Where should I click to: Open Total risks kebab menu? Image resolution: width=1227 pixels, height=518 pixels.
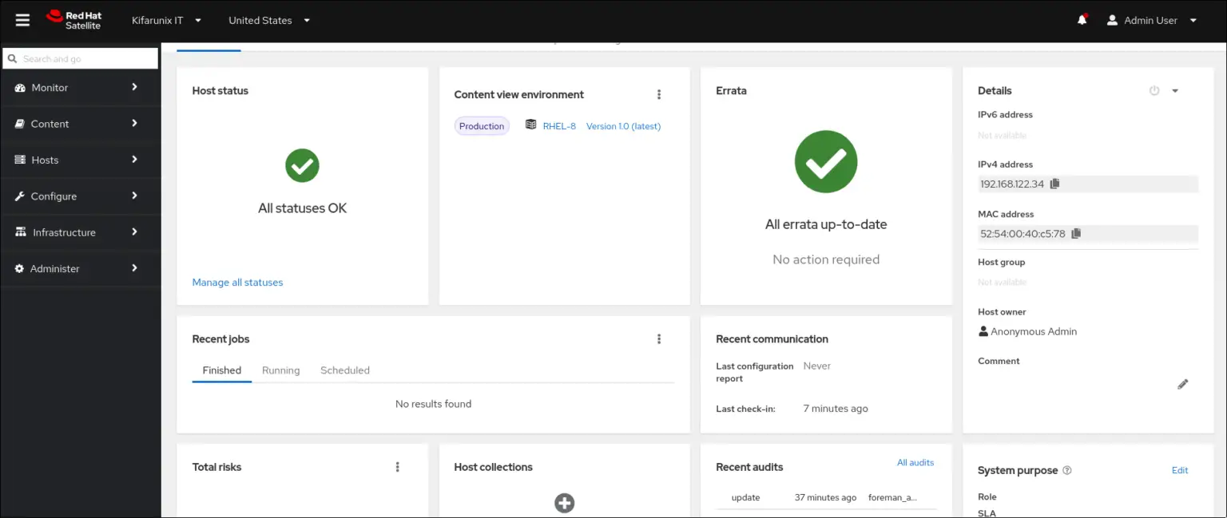point(398,467)
